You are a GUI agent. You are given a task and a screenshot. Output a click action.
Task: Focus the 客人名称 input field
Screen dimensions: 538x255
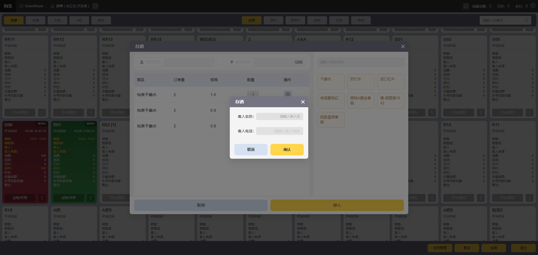point(280,116)
